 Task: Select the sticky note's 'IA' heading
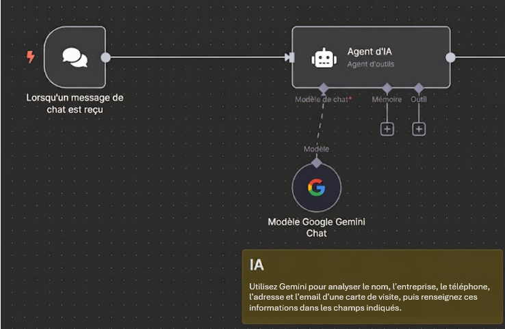[x=257, y=266]
